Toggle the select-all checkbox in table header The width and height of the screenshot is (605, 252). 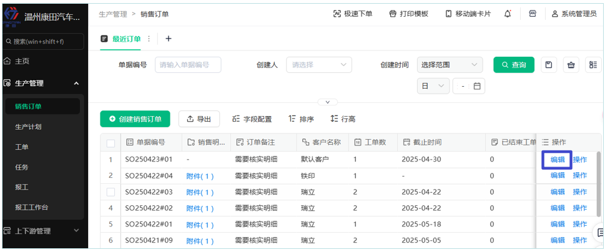tap(111, 143)
